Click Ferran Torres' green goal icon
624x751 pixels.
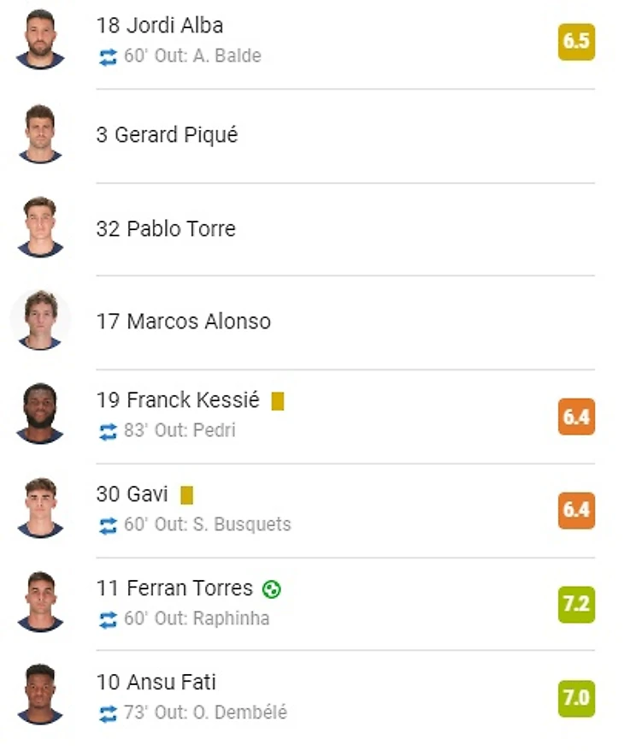click(272, 589)
